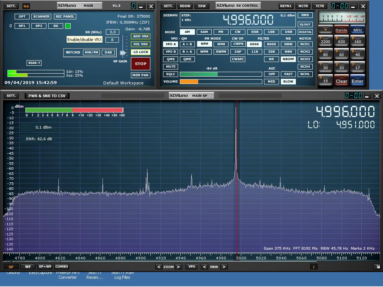
Task: Select the 20 band keypad button
Action: [341, 67]
